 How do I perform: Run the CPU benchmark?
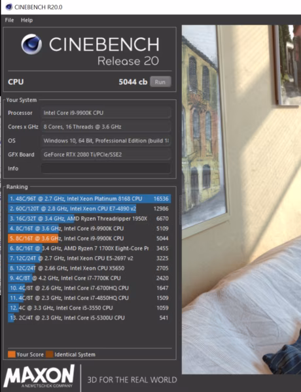click(160, 82)
